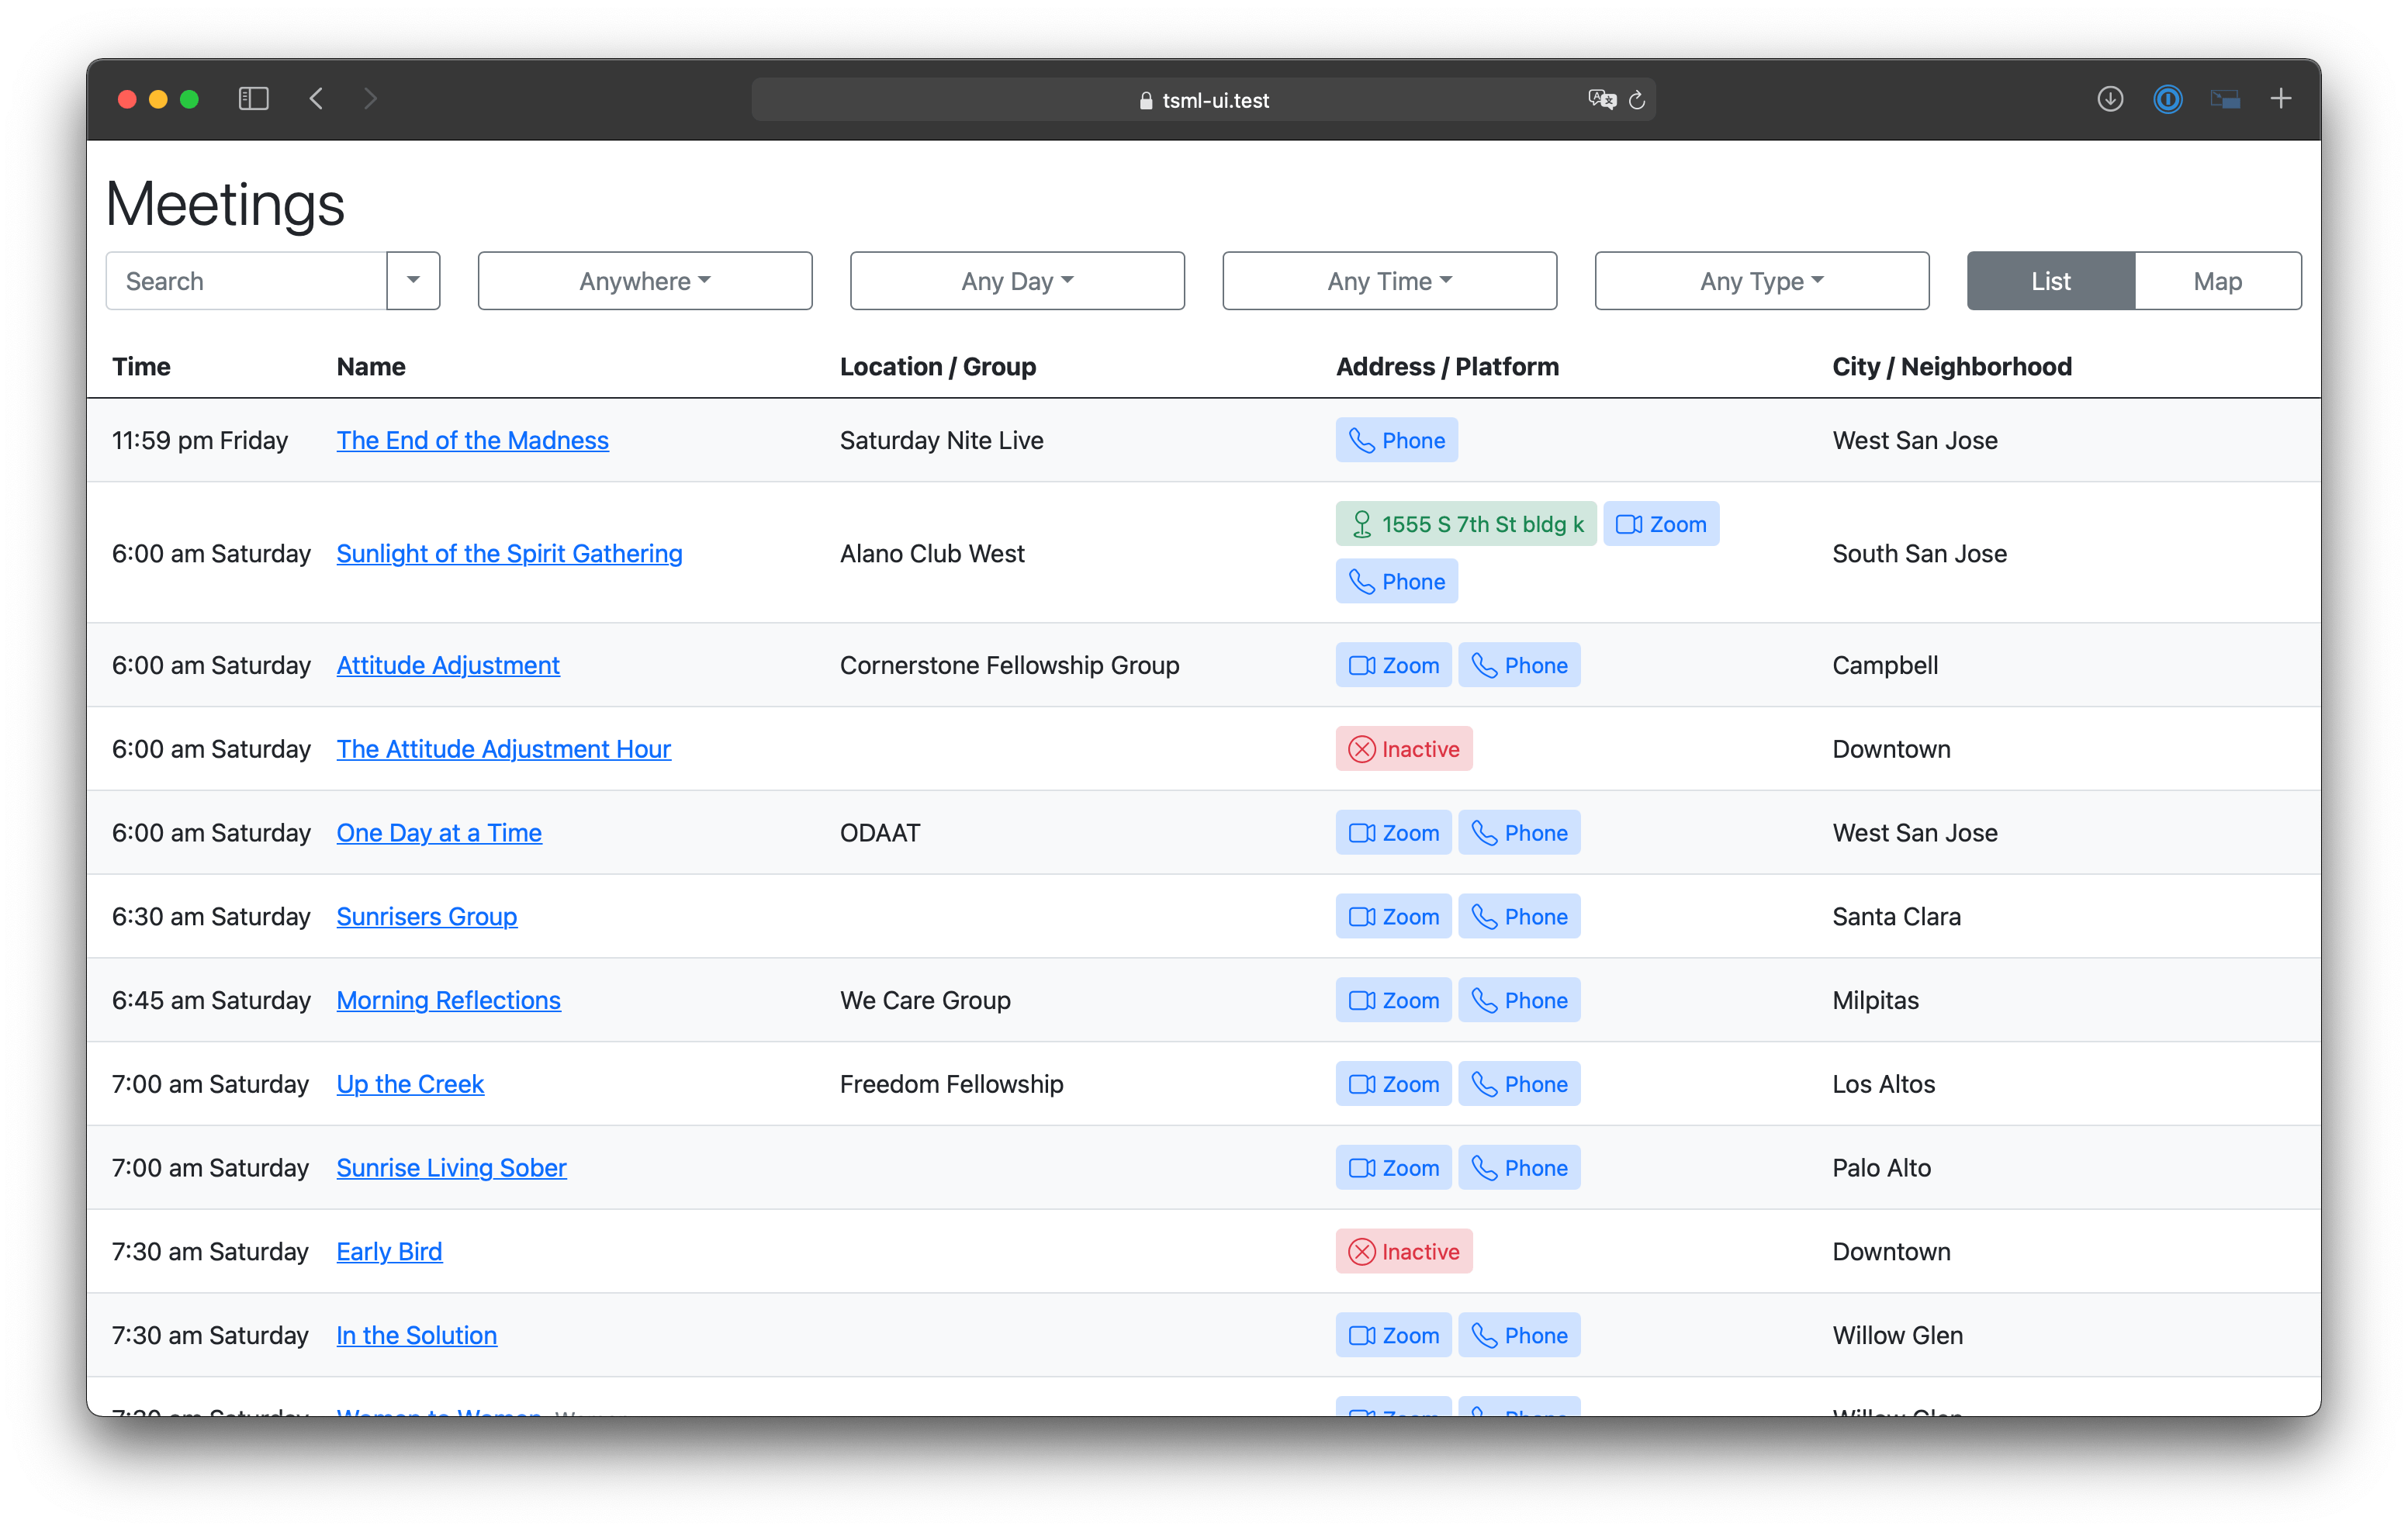This screenshot has height=1531, width=2408.
Task: Open the map pin address 1555 S 7th St
Action: click(1465, 523)
